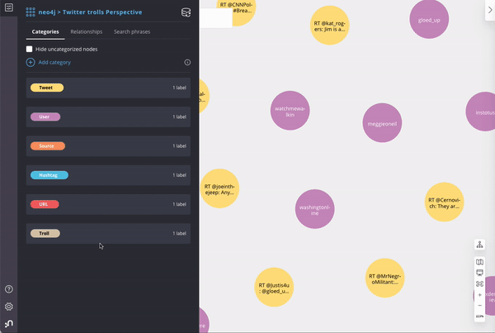
Task: Collapse the perspective drawer icon at top-left sidebar
Action: click(x=9, y=7)
